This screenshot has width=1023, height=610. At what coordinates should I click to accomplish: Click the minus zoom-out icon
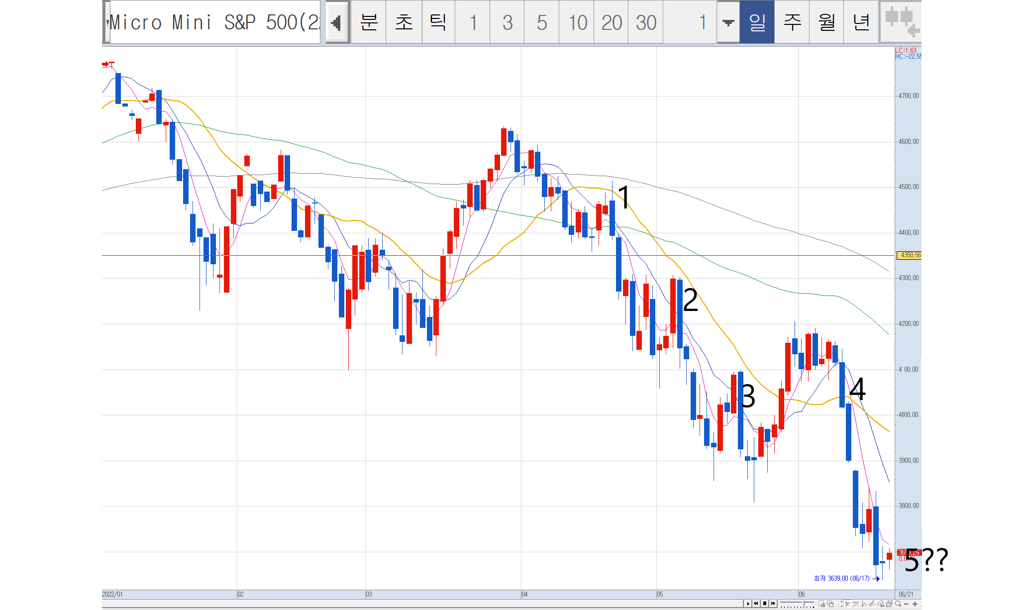click(x=906, y=604)
